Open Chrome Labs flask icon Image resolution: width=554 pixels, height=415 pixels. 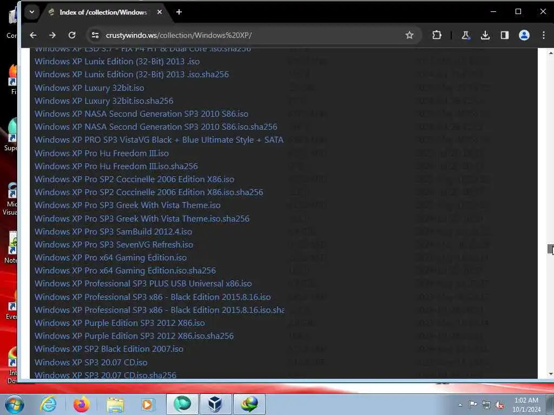[466, 35]
